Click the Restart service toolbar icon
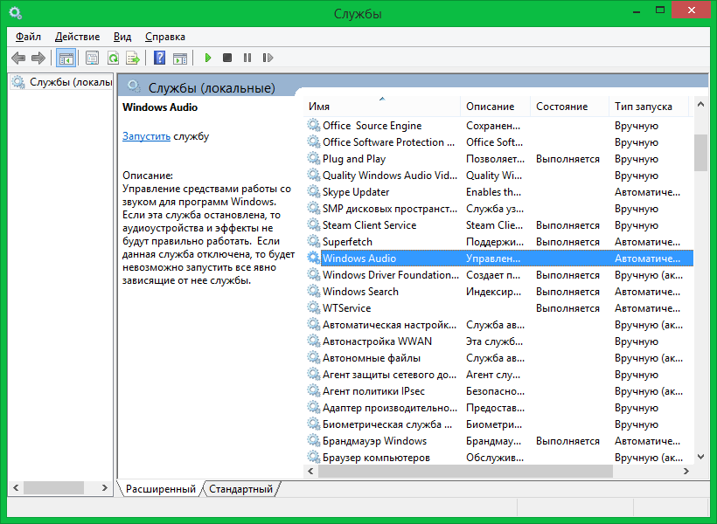This screenshot has height=524, width=717. tap(268, 59)
